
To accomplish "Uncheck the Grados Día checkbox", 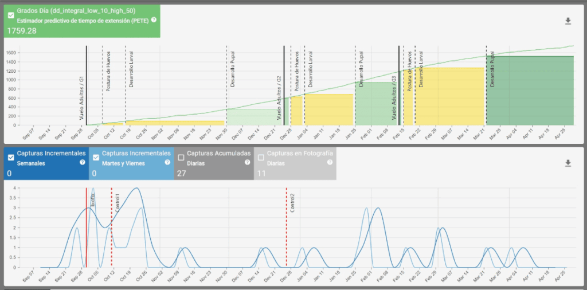I will (x=11, y=11).
